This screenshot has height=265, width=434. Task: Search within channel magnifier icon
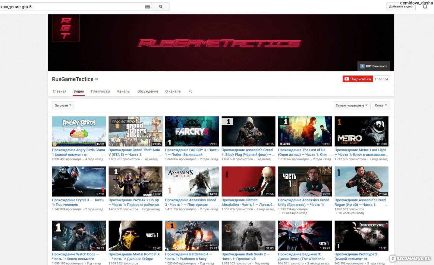[190, 91]
